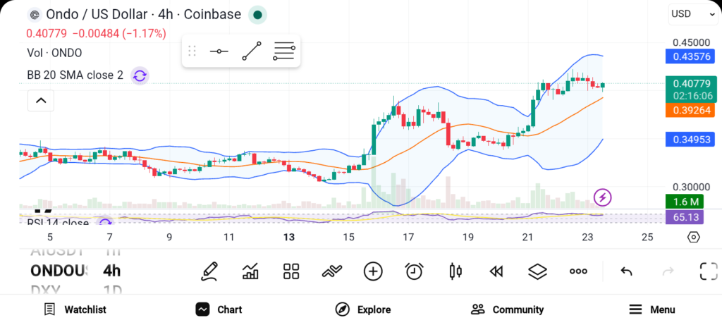
Task: Open the 4h timeframe selector
Action: click(112, 271)
